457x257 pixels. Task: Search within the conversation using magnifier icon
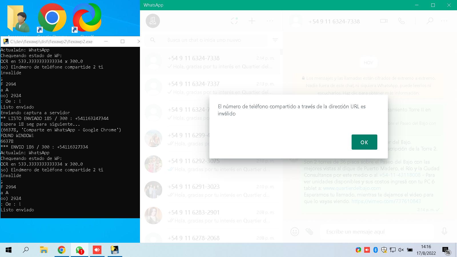coord(430,21)
